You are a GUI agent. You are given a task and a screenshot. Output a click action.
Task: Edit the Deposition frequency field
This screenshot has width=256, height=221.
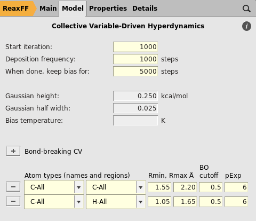tap(135, 59)
